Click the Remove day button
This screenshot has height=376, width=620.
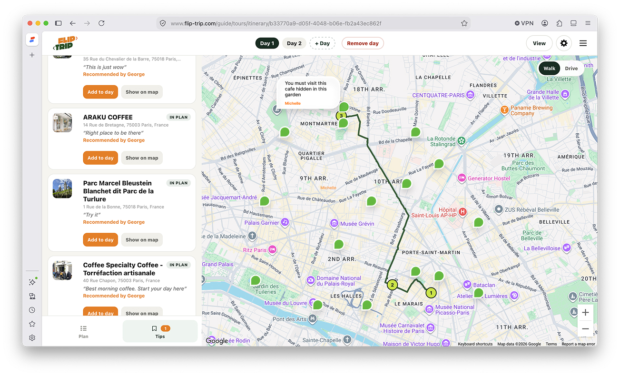(363, 43)
